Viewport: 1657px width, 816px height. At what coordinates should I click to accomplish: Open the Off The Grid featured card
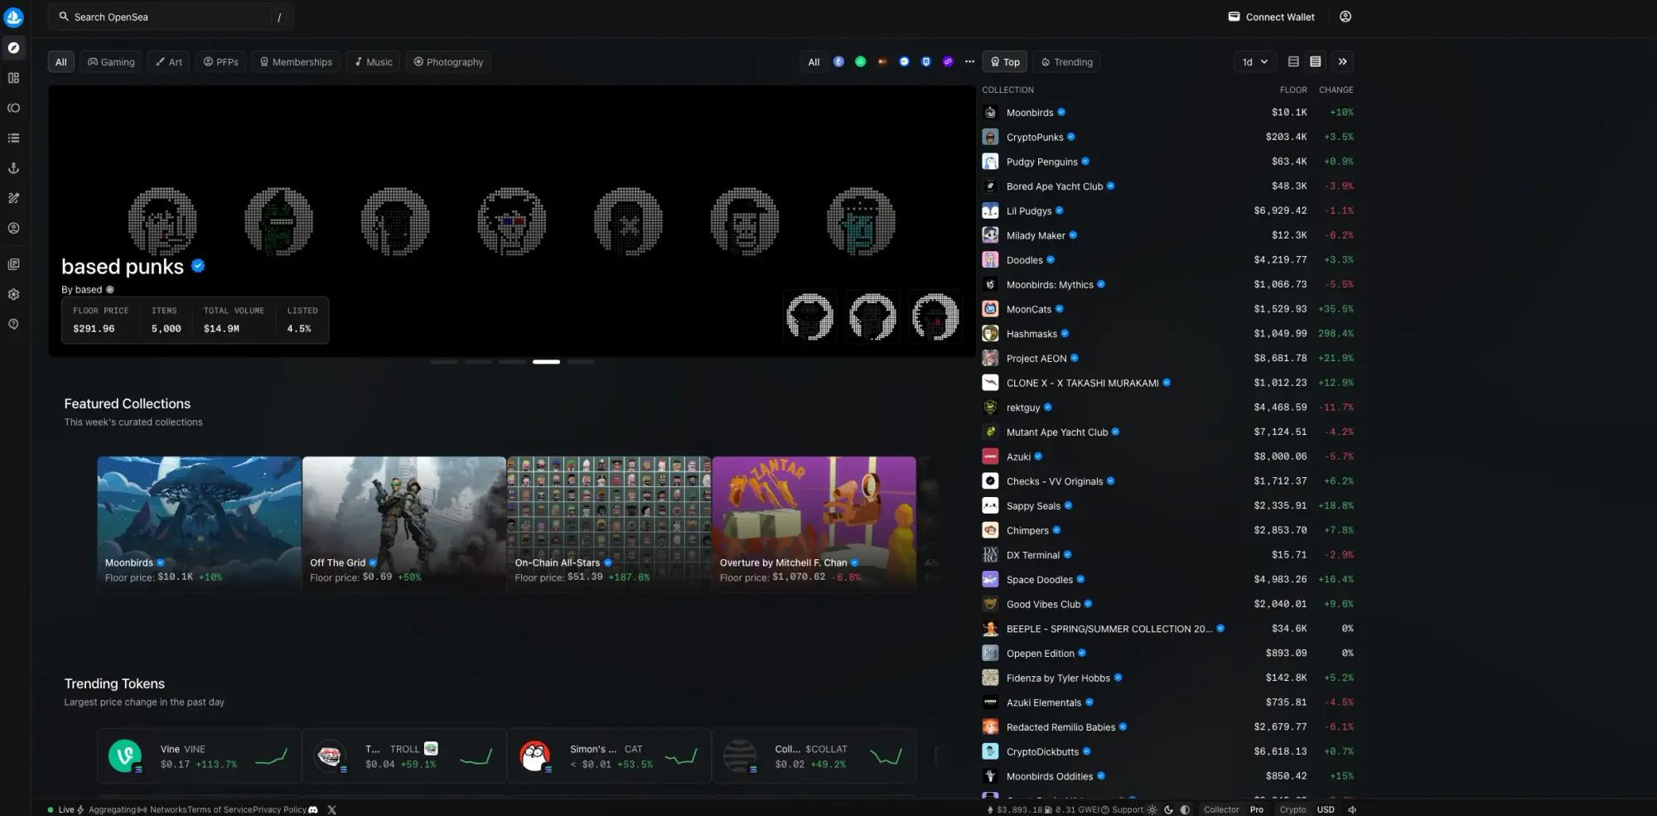pos(404,524)
